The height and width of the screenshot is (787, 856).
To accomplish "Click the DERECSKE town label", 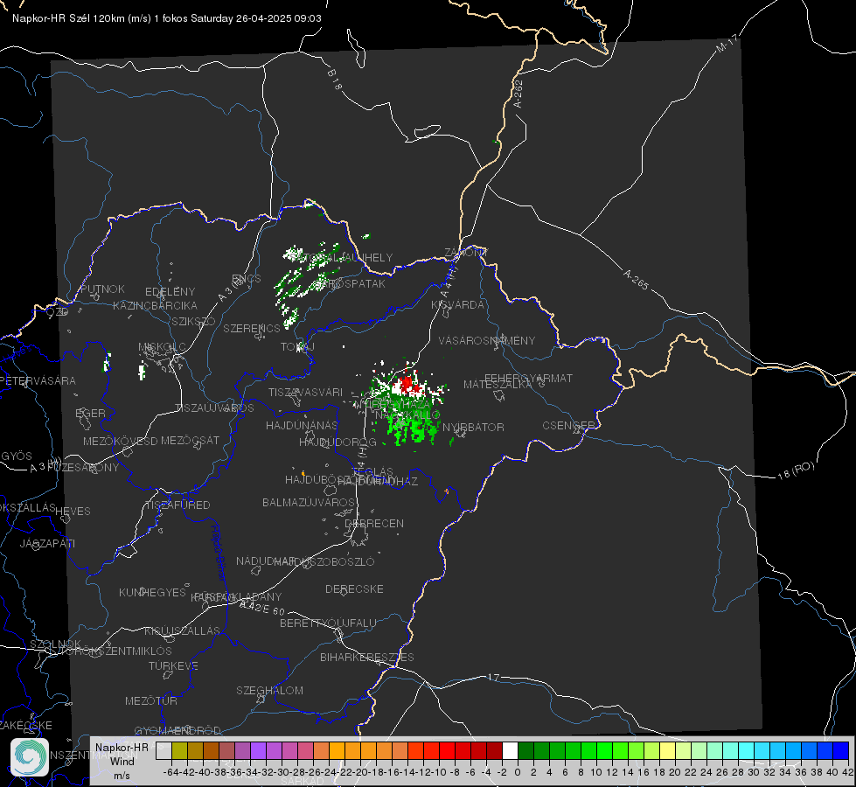I will click(x=354, y=589).
